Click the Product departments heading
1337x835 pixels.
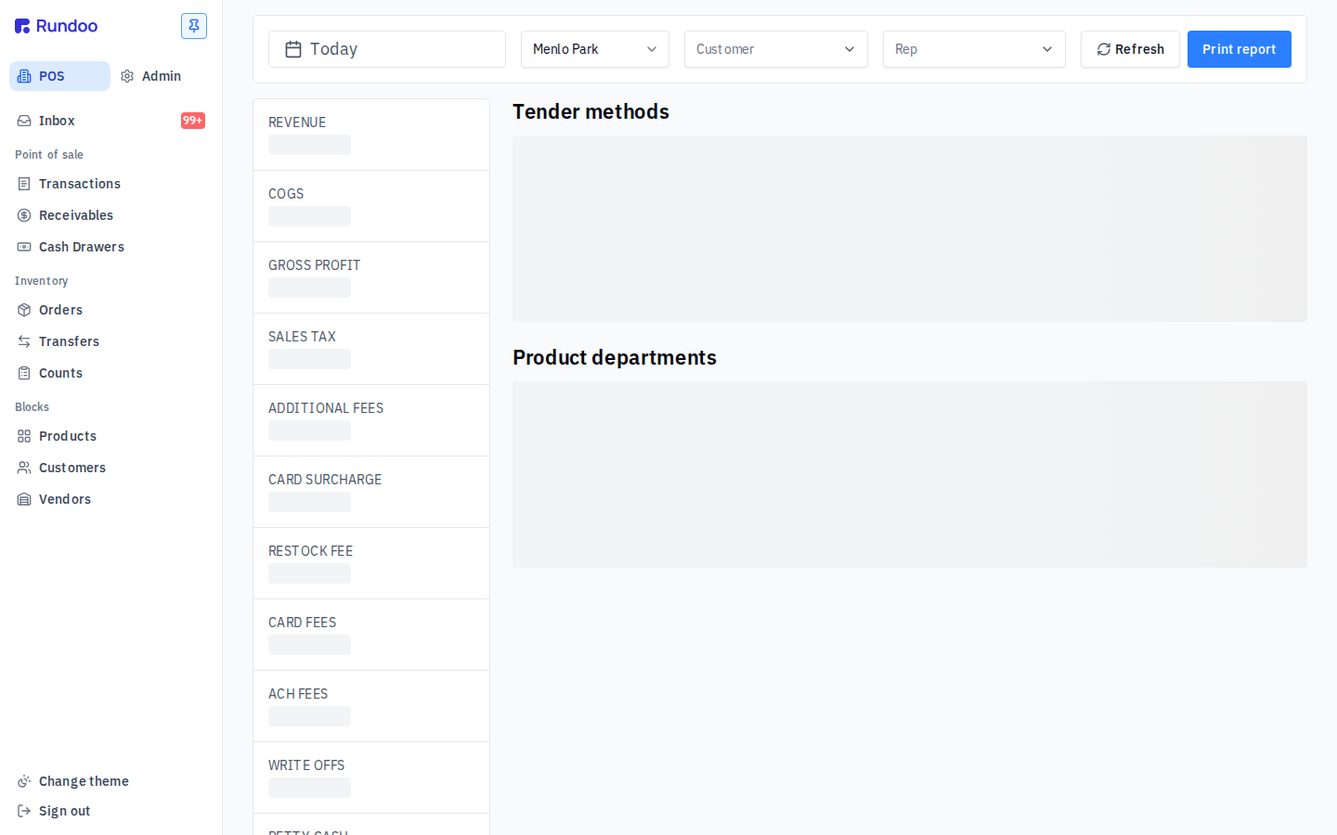[x=615, y=357]
